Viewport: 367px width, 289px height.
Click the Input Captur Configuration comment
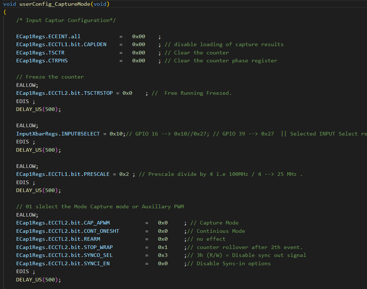pos(66,20)
